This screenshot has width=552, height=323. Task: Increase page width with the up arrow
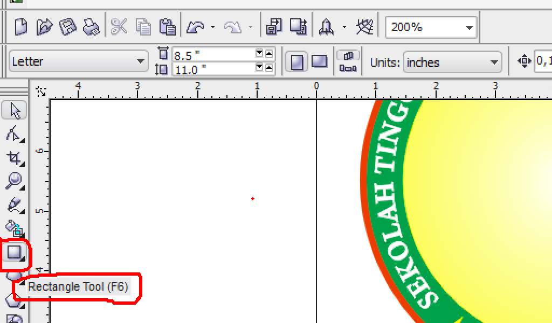[x=269, y=54]
